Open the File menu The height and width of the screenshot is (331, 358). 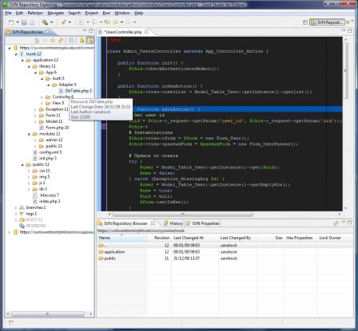click(x=8, y=13)
